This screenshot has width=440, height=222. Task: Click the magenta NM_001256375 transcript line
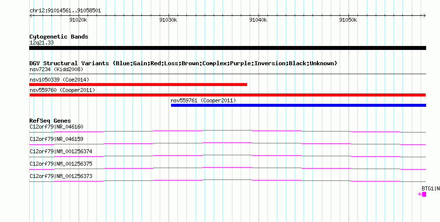(x=227, y=168)
